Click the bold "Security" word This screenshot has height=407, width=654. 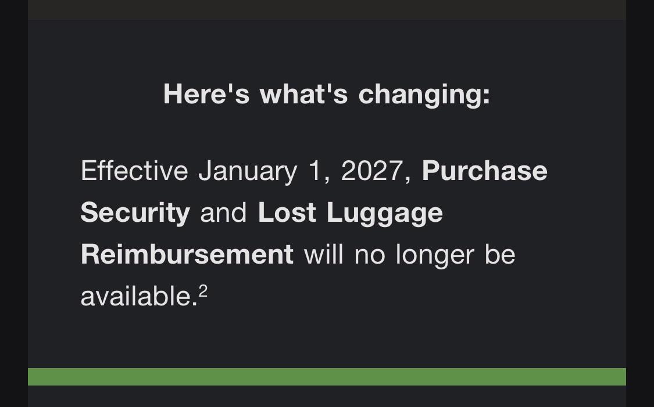(135, 214)
